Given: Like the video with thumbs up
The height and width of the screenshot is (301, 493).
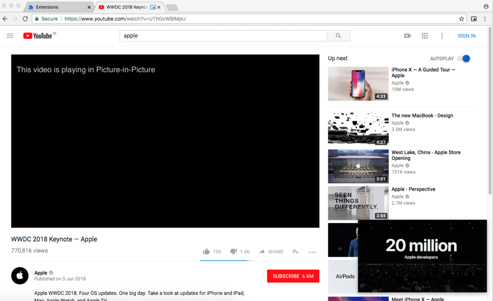Looking at the screenshot, I should pyautogui.click(x=207, y=251).
